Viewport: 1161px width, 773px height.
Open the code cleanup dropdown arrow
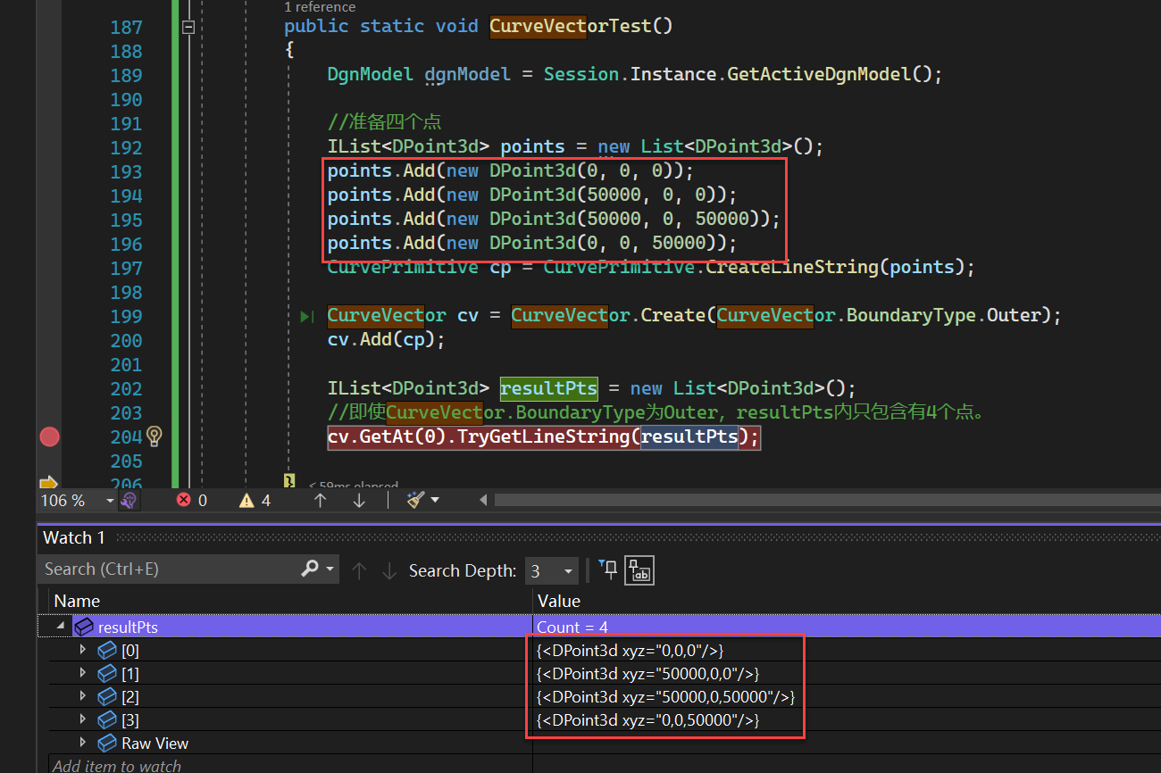[435, 500]
